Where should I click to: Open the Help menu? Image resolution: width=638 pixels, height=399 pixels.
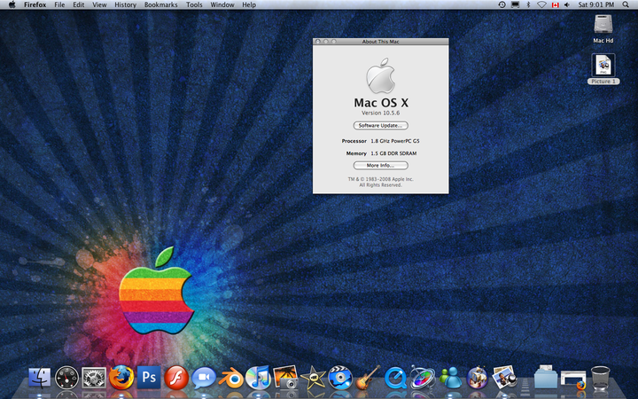tap(249, 5)
